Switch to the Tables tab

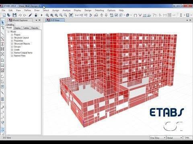[26, 28]
